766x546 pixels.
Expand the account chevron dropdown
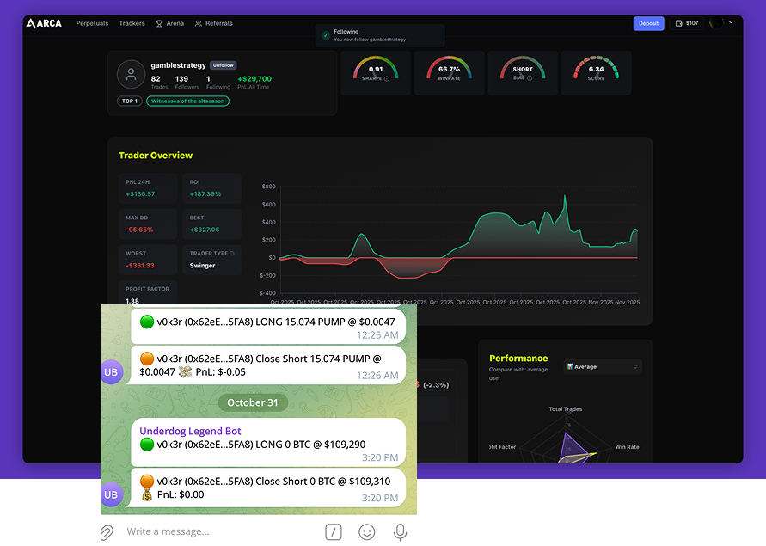point(731,22)
